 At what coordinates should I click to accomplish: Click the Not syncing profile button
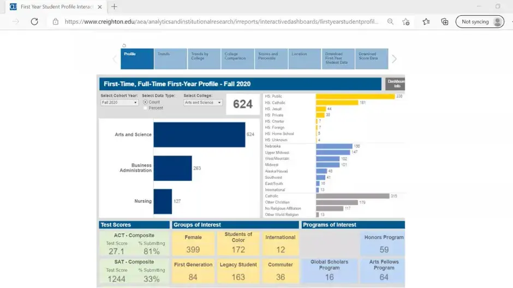tap(480, 22)
